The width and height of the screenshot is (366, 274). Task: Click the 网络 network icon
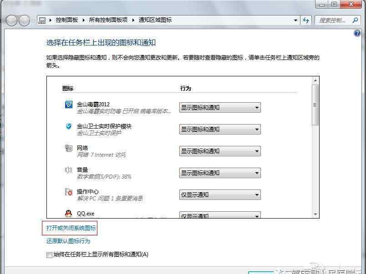(69, 148)
